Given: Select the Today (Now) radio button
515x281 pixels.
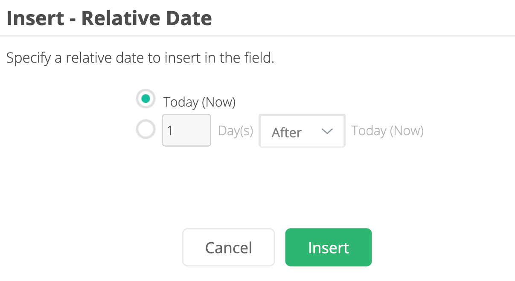Looking at the screenshot, I should pos(145,99).
